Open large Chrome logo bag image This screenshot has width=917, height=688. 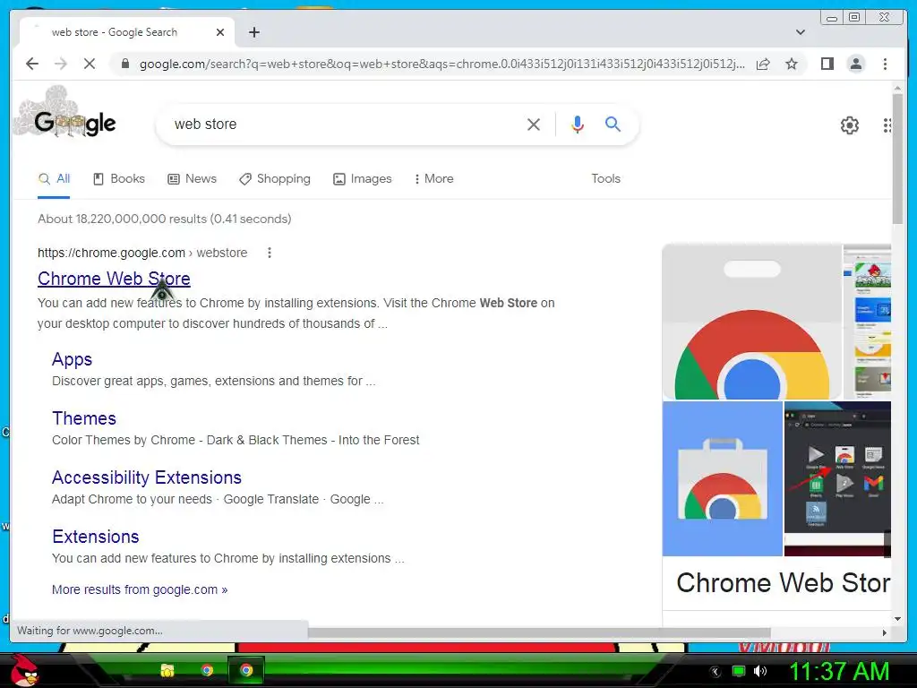tap(751, 322)
